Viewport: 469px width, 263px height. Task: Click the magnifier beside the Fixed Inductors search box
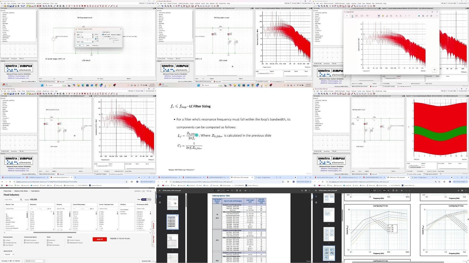click(x=21, y=200)
